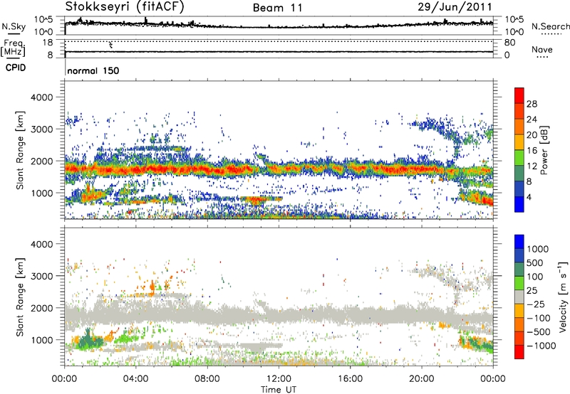Click the '04:00' time axis tick label
The image size is (570, 394).
[x=136, y=379]
